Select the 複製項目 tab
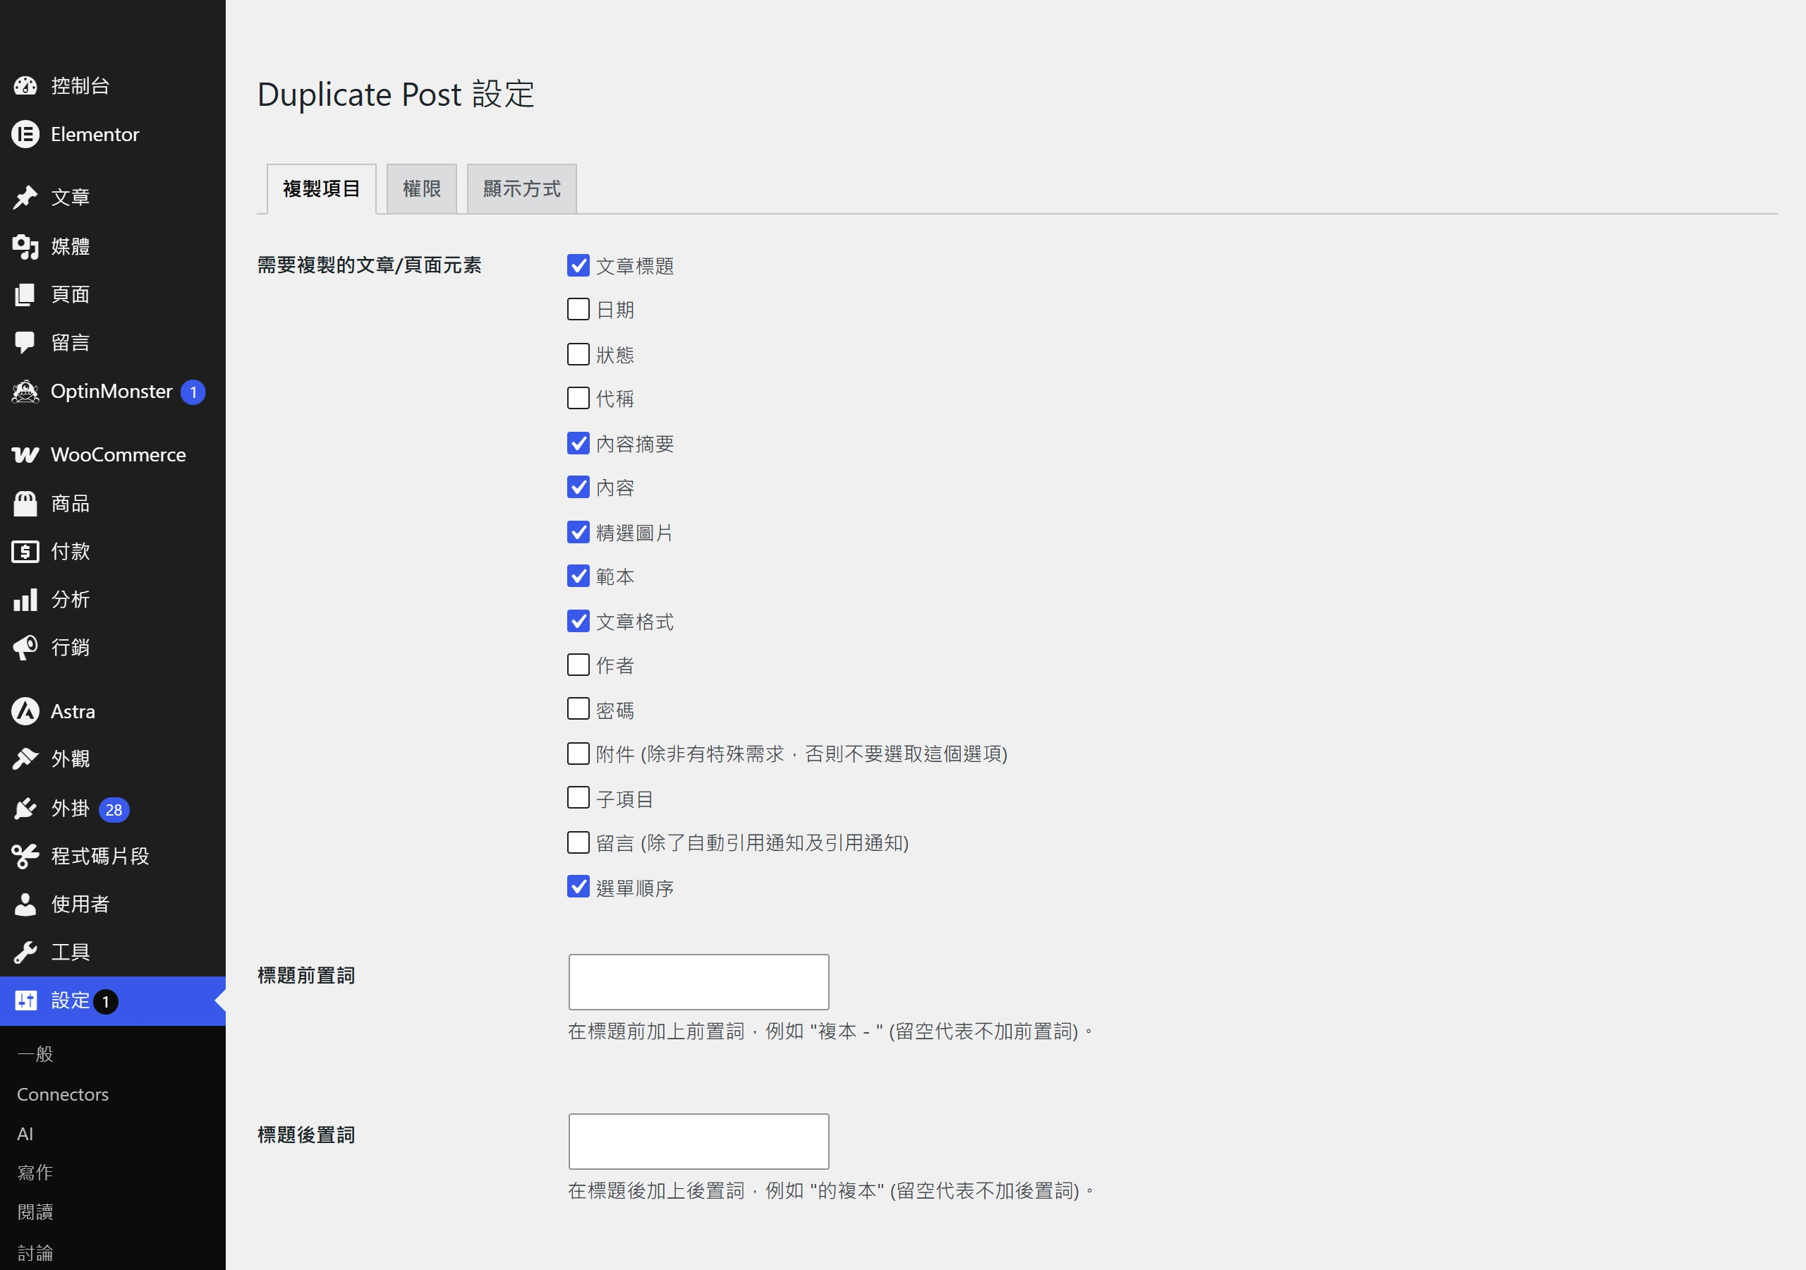The image size is (1806, 1270). 321,189
